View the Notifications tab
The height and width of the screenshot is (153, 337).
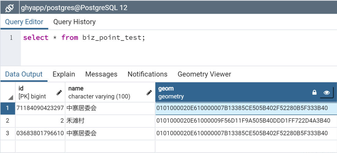tap(148, 74)
